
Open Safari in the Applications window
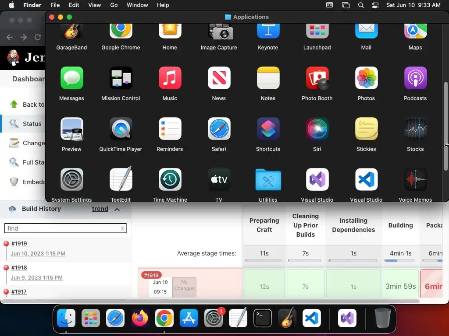[x=219, y=129]
